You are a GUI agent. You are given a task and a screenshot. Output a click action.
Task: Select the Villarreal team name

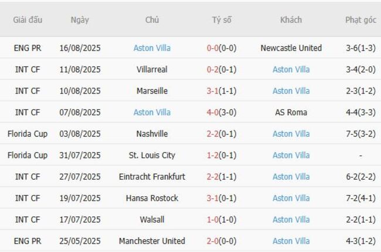point(152,69)
